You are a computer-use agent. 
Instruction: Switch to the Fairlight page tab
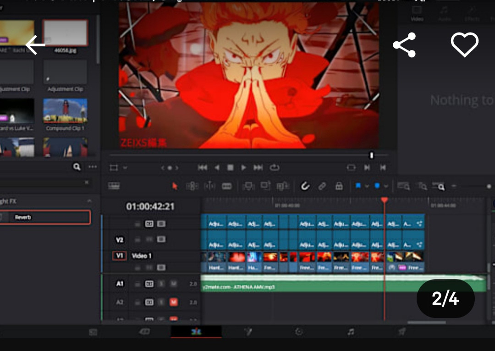click(x=351, y=331)
